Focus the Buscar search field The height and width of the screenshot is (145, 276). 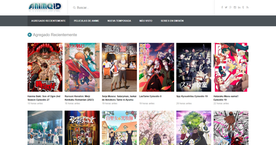click(141, 8)
